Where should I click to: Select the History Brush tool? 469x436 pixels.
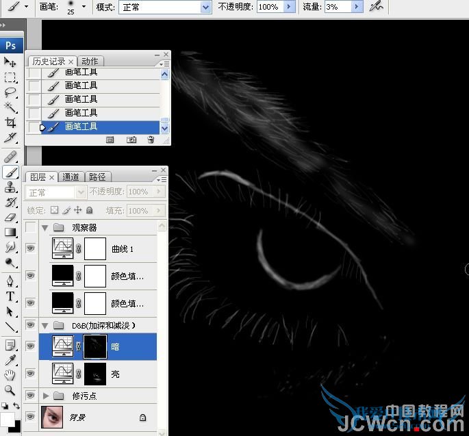click(x=10, y=202)
